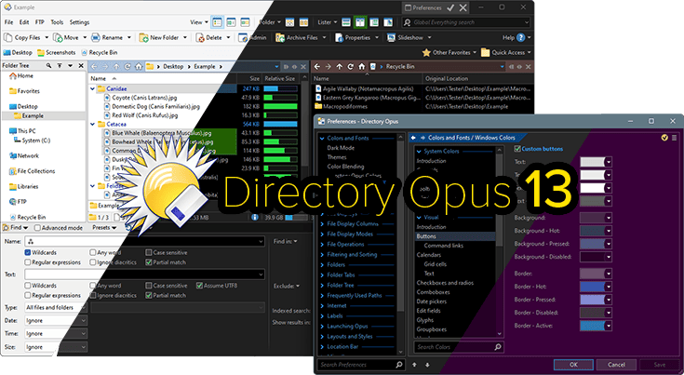
Task: Open the FTP menu
Action: (40, 22)
